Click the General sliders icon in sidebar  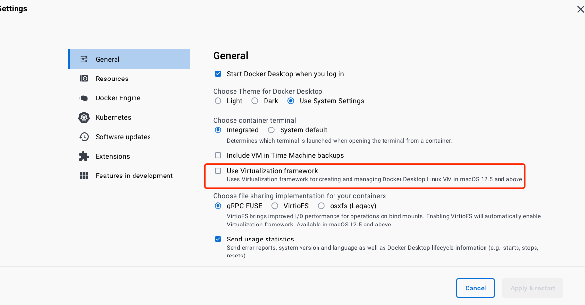pyautogui.click(x=84, y=59)
